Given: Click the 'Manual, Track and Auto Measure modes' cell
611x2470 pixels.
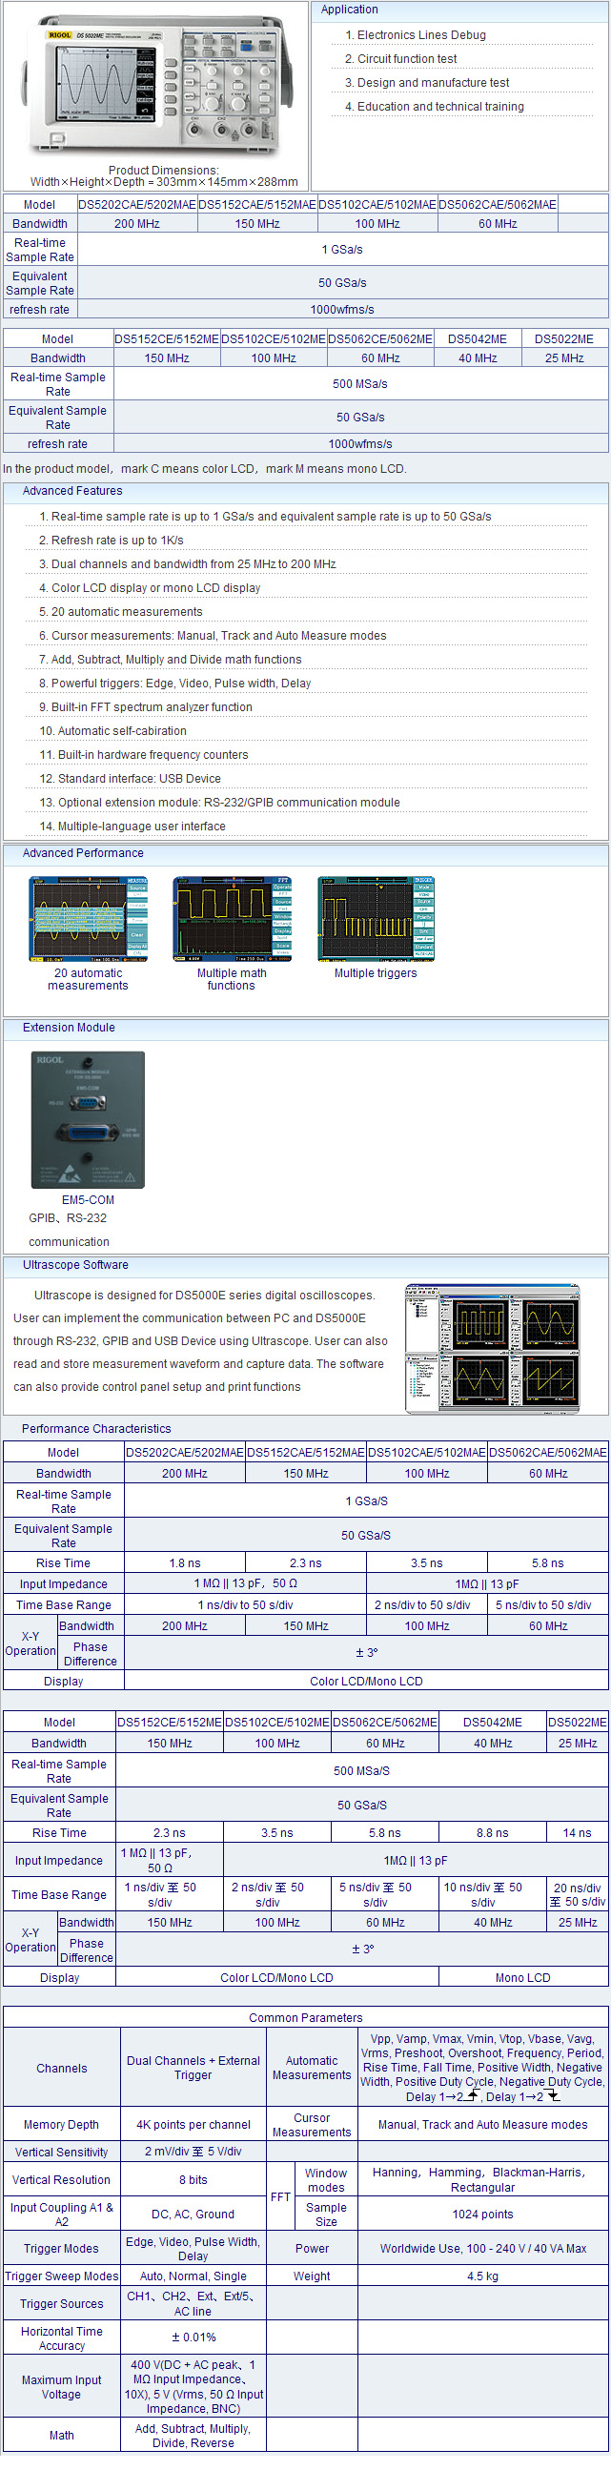Looking at the screenshot, I should coord(483,2126).
